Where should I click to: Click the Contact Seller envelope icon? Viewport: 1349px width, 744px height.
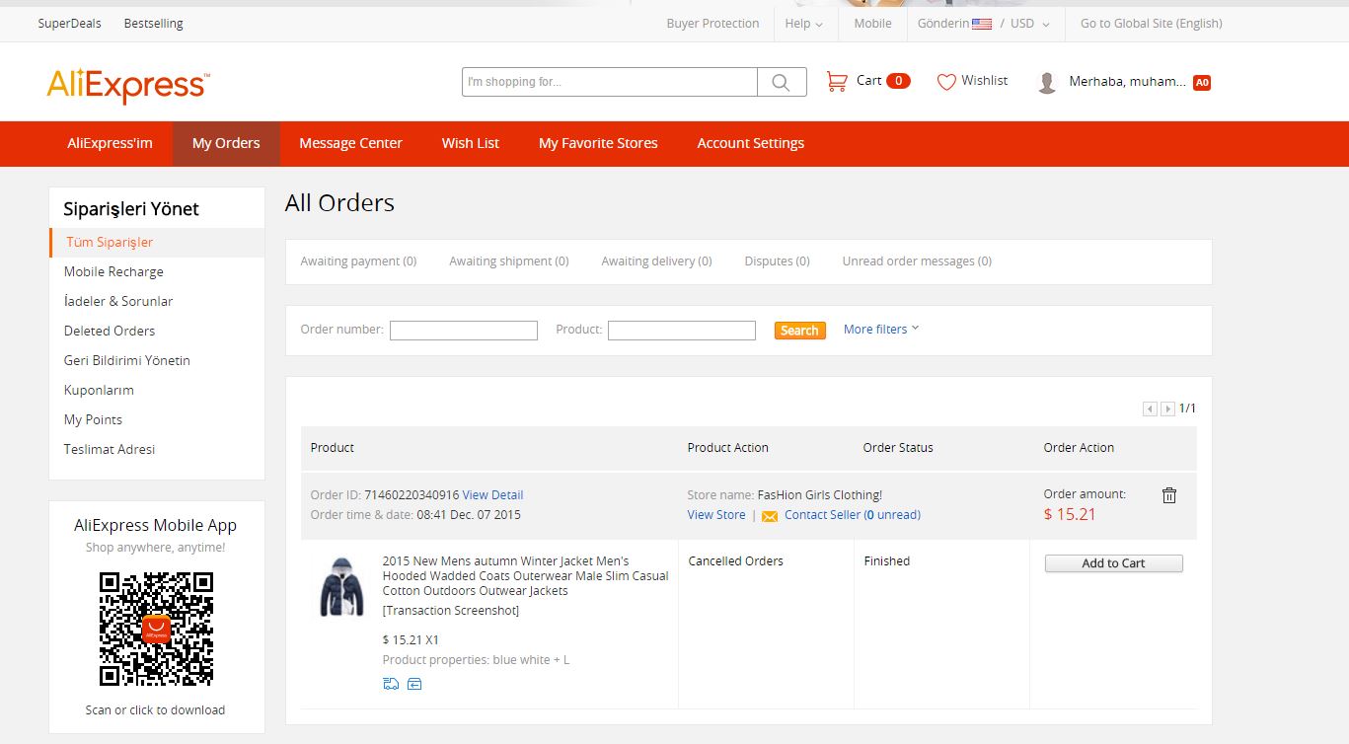770,515
